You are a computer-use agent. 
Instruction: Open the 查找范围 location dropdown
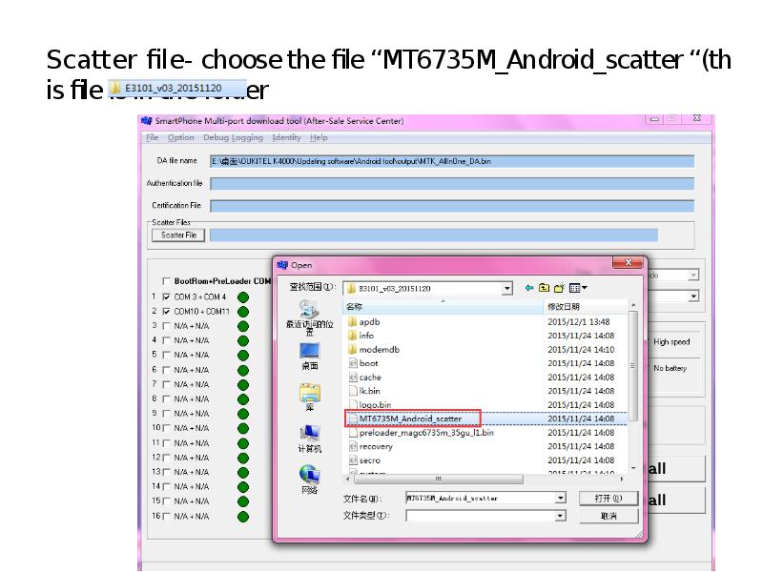pos(509,288)
